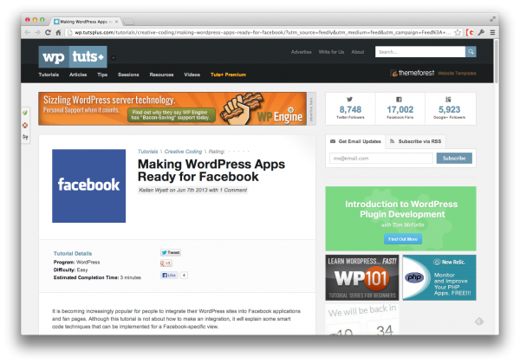This screenshot has width=520, height=364.
Task: Open Tuts+ Premium nav link
Action: (228, 75)
